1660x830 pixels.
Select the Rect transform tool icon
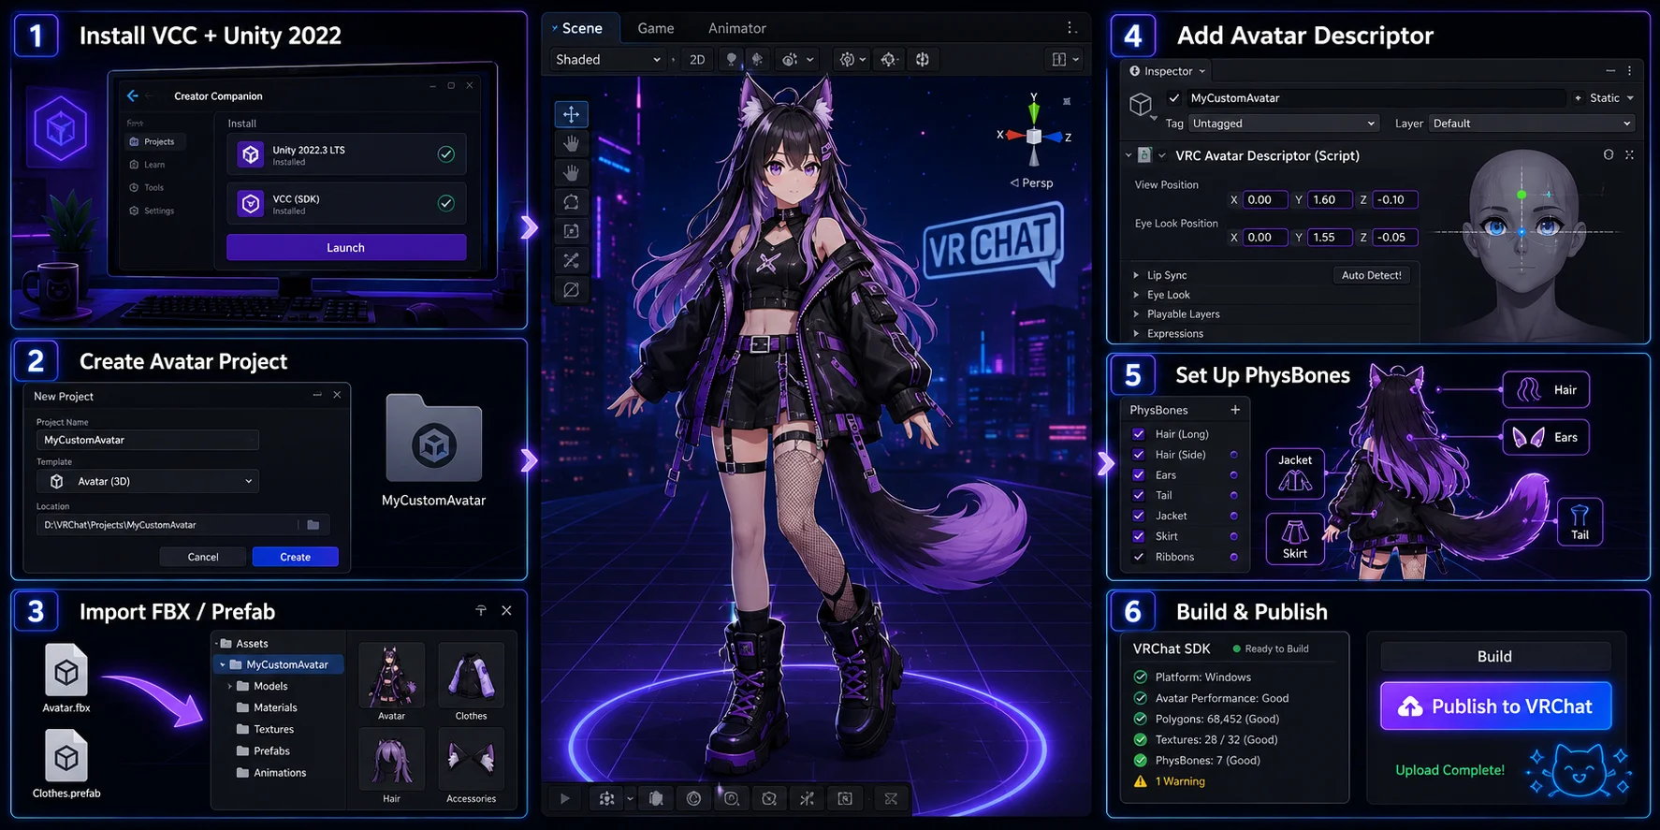pos(571,231)
